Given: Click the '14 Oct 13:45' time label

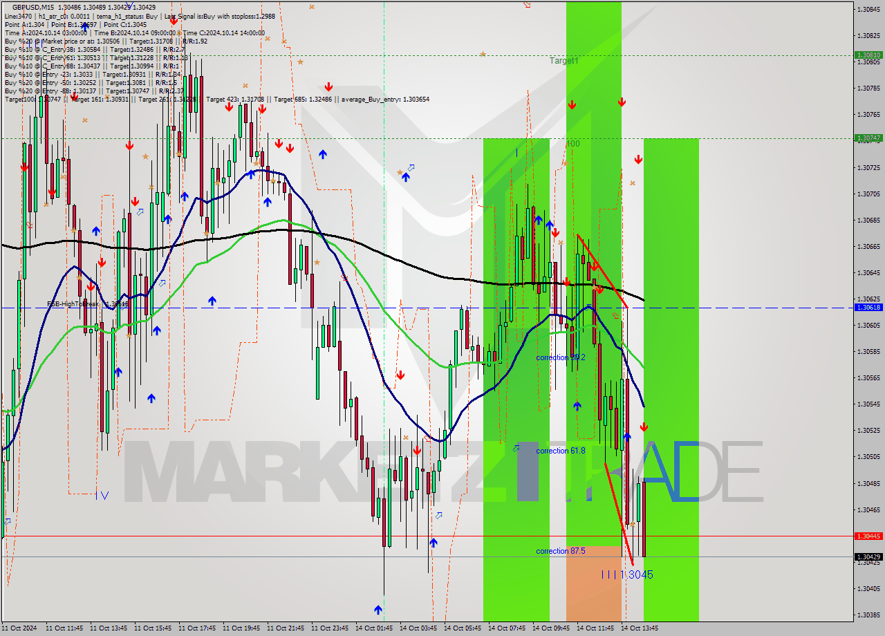Looking at the screenshot, I should [640, 628].
